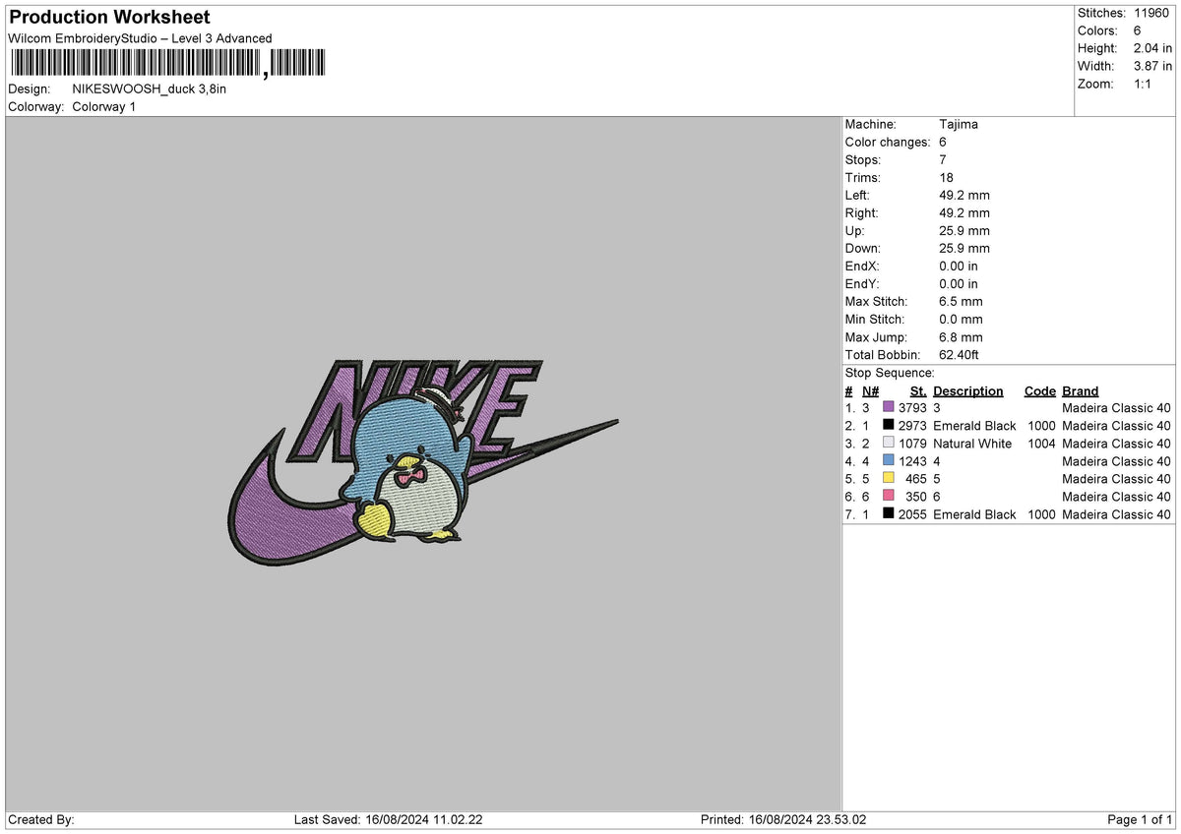Click the Stitches value '11960'
The height and width of the screenshot is (834, 1181).
tap(1152, 13)
